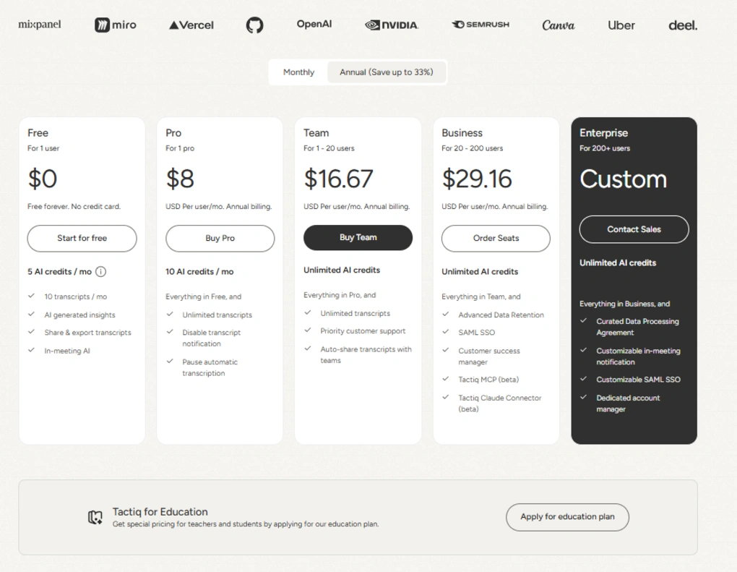Select the Annual billing option
The height and width of the screenshot is (572, 737).
click(387, 72)
